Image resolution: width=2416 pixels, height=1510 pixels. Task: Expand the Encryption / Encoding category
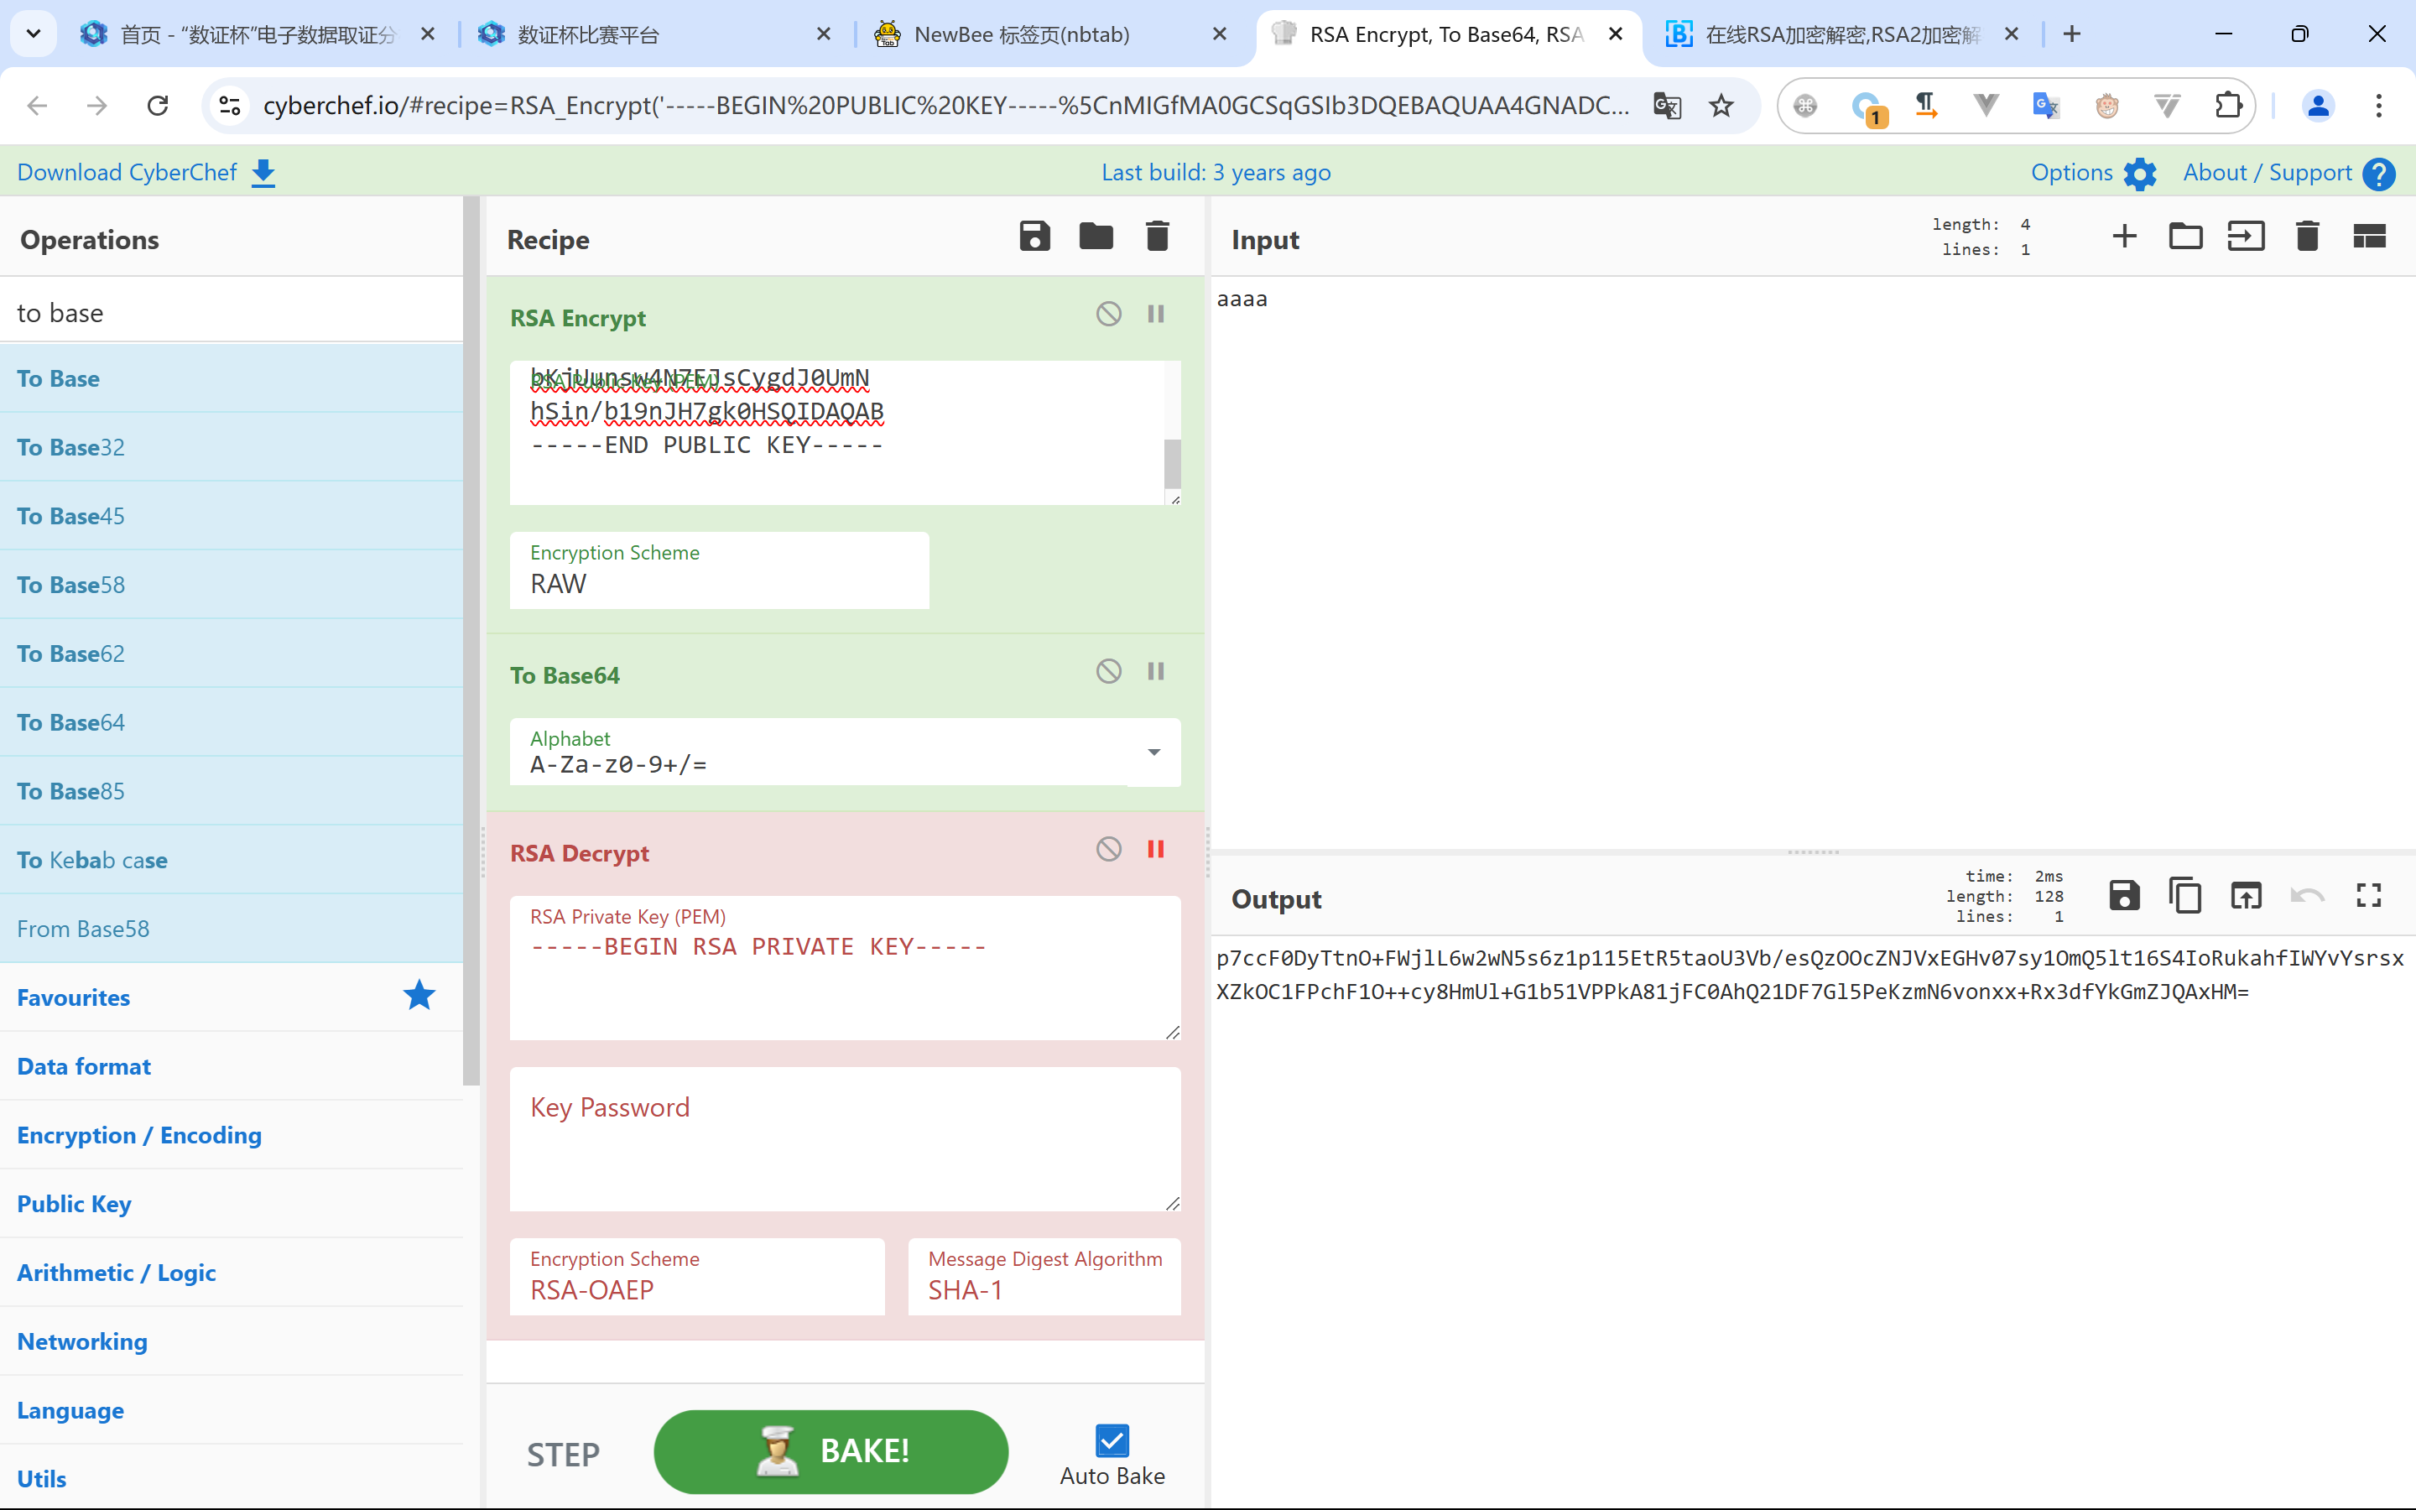140,1136
